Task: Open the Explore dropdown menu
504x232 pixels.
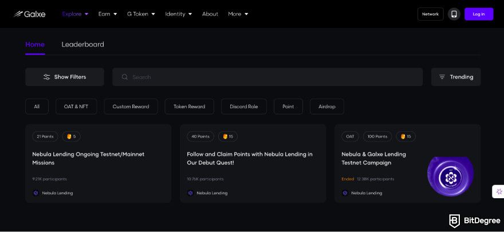Action: 75,14
